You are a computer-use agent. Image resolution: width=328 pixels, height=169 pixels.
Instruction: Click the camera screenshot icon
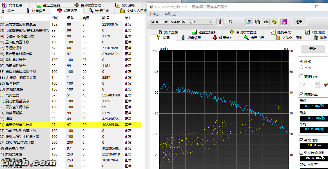click(x=266, y=22)
